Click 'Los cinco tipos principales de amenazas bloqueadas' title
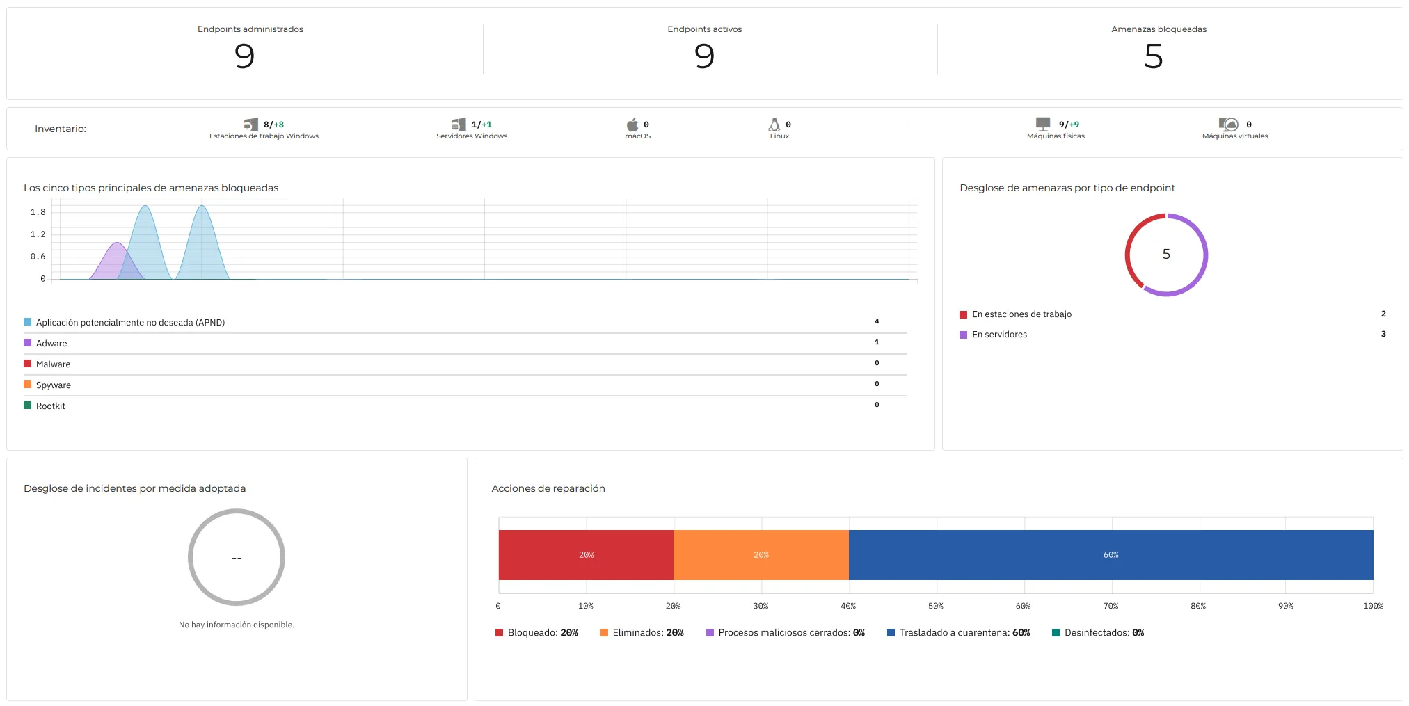The width and height of the screenshot is (1409, 706). coord(151,188)
